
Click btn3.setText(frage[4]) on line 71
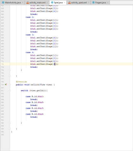click(44, 61)
